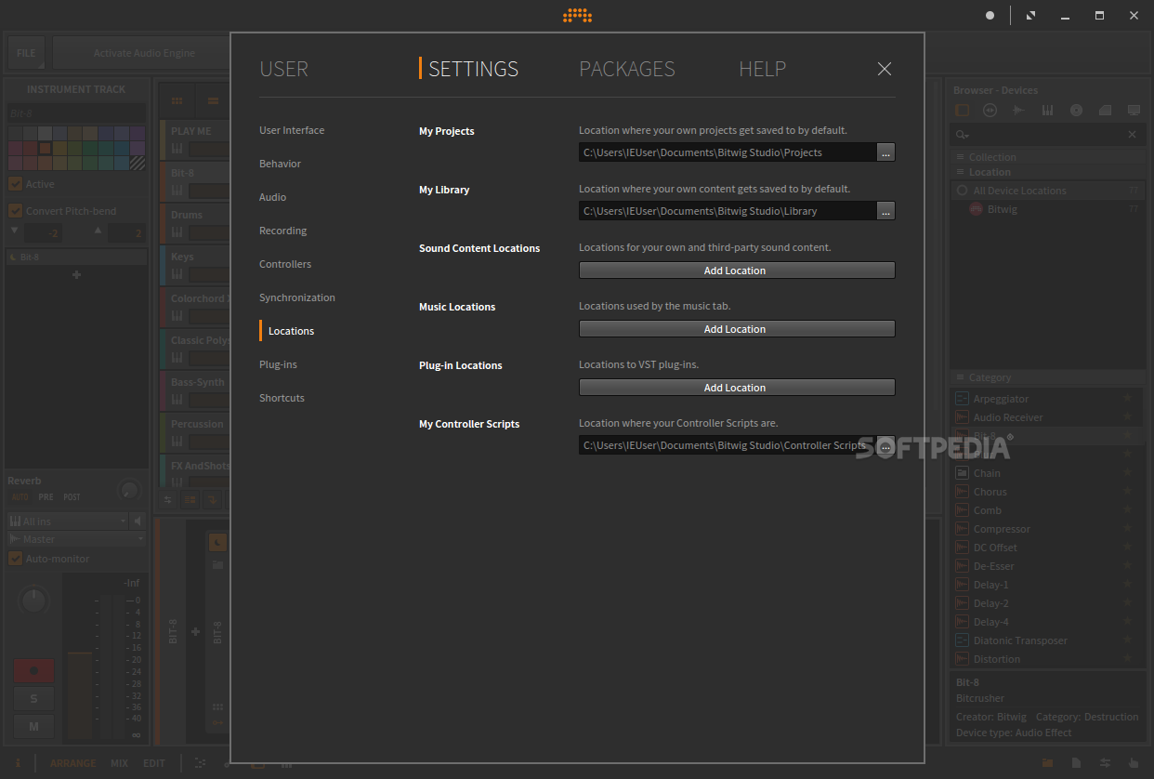
Task: Open the FILE menu
Action: coord(26,53)
